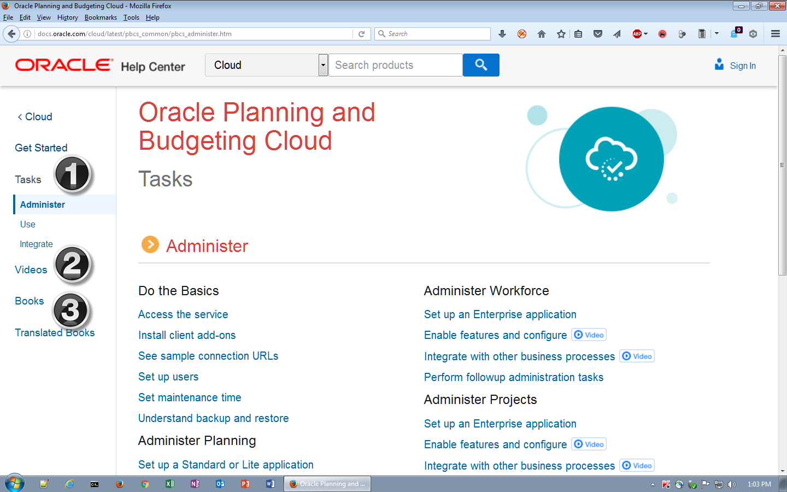Image resolution: width=787 pixels, height=492 pixels.
Task: Click the volume speaker icon in the tray
Action: pyautogui.click(x=732, y=484)
